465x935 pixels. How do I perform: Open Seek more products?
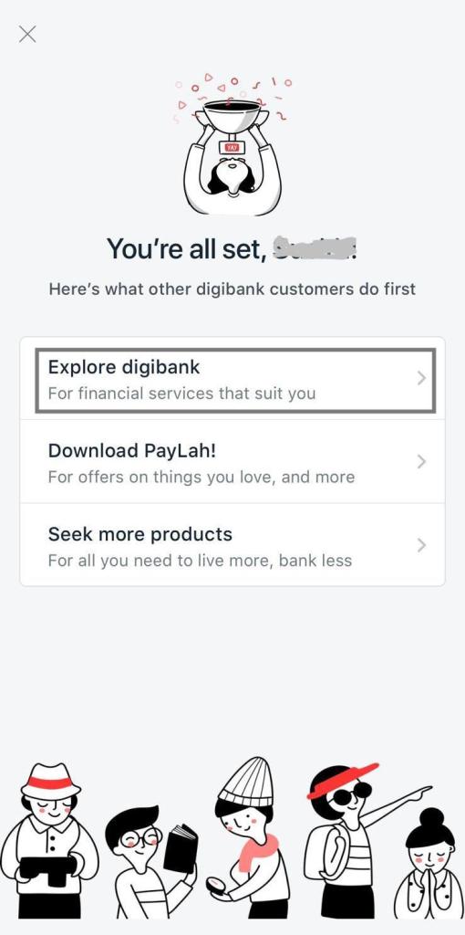232,545
